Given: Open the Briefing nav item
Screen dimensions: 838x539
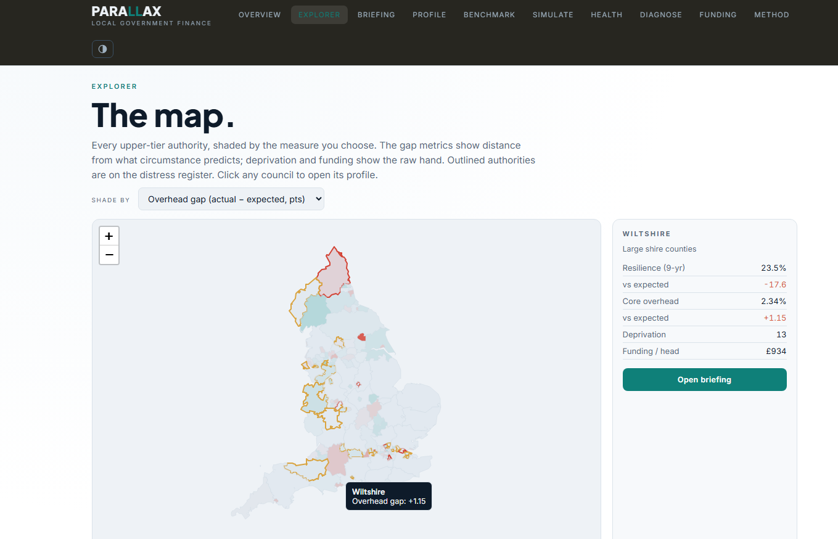Looking at the screenshot, I should 376,15.
